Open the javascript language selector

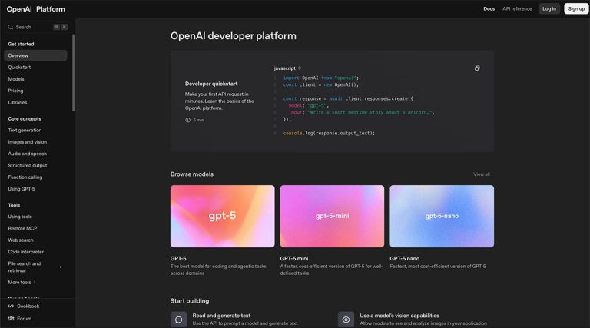click(287, 68)
